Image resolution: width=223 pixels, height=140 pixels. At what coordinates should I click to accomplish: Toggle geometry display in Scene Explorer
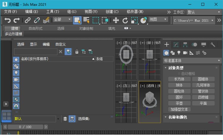16,60
